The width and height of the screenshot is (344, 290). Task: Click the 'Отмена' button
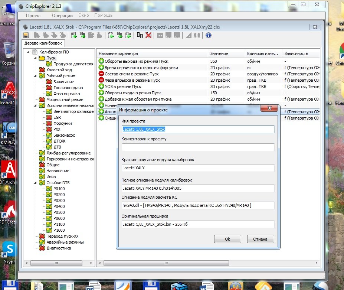[260, 239]
